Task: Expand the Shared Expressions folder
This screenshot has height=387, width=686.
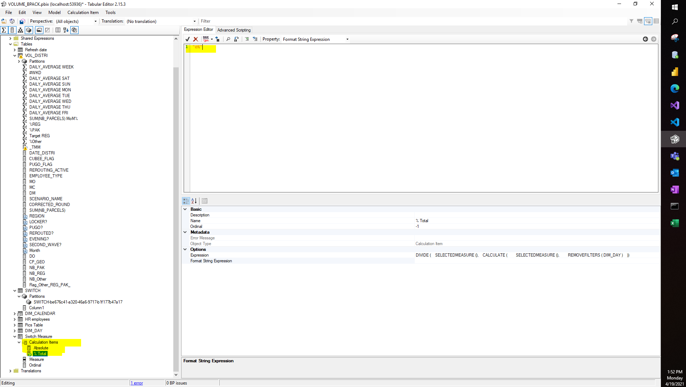Action: (x=10, y=38)
